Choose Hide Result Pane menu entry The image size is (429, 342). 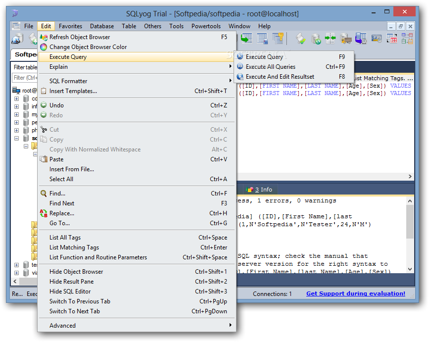tap(137, 282)
